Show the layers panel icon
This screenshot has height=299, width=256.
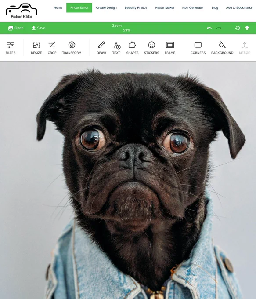(x=247, y=28)
